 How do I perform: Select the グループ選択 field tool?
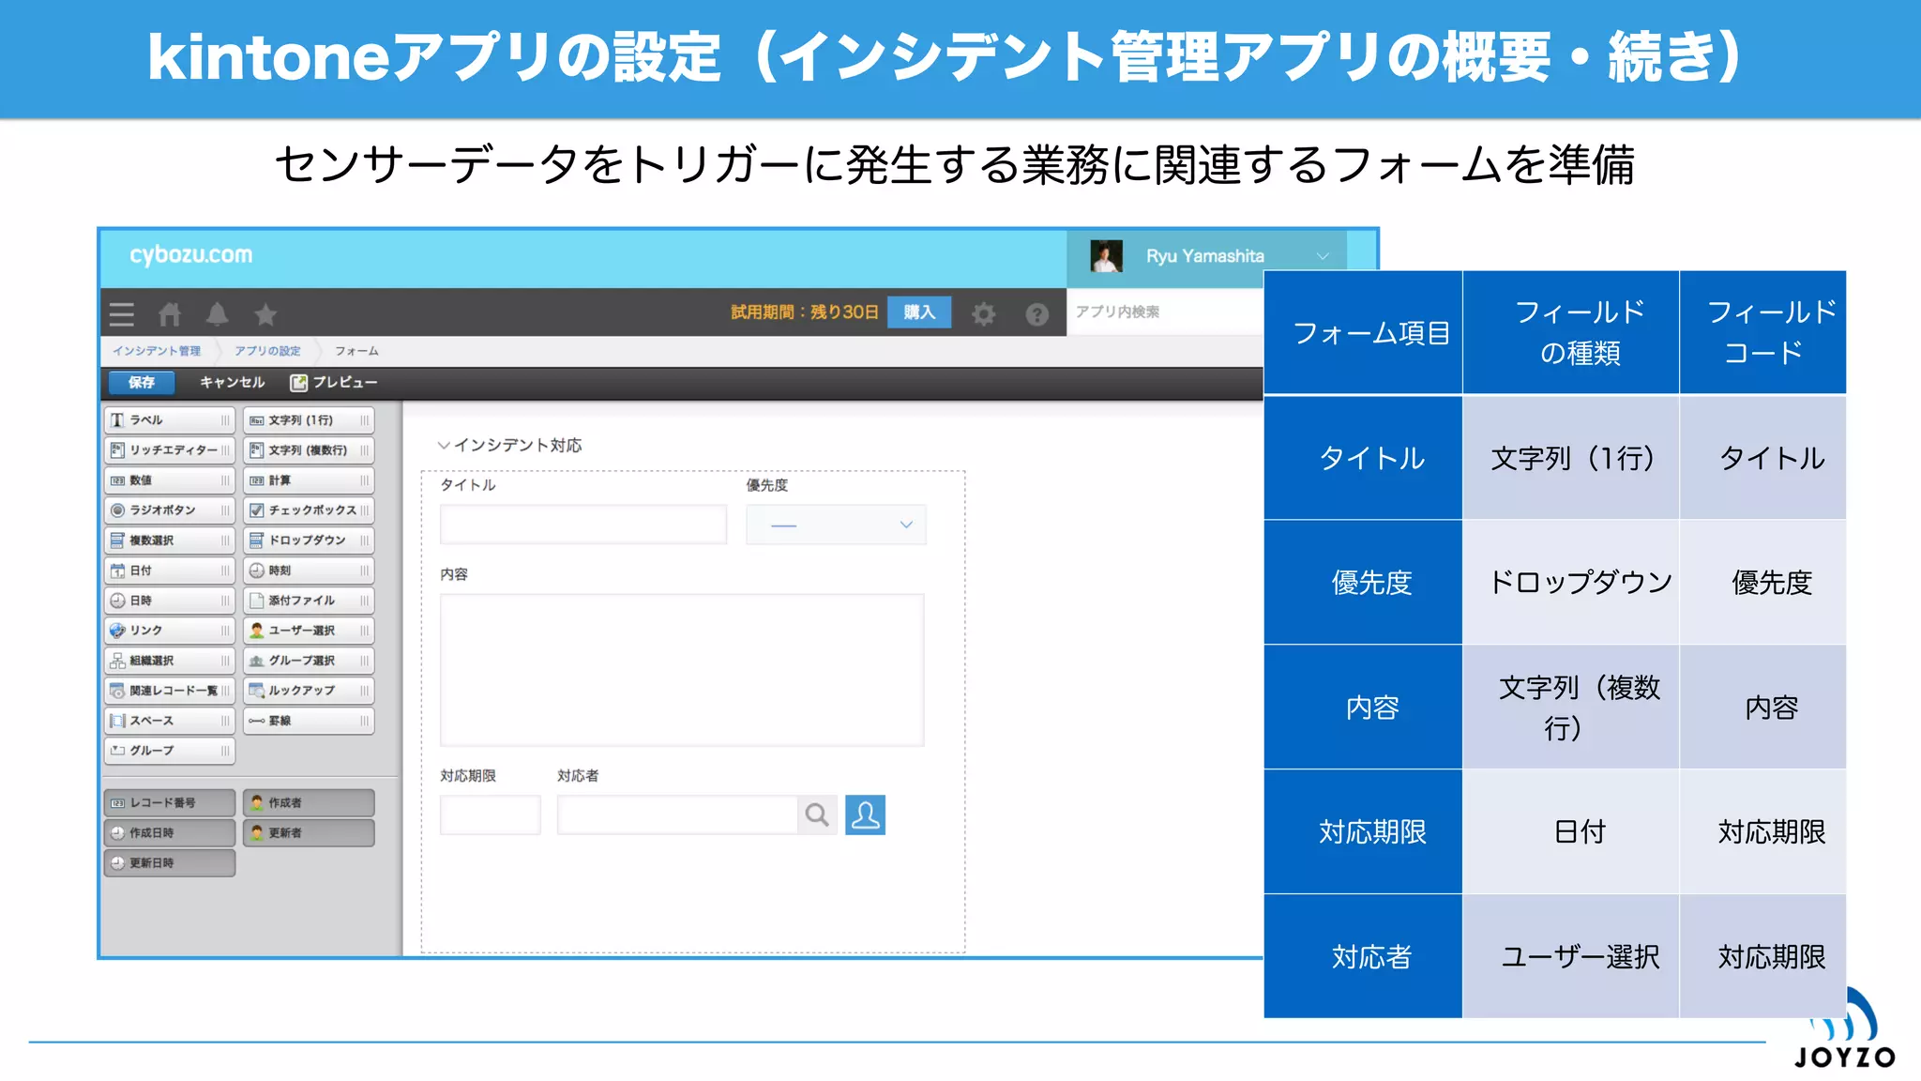(309, 660)
